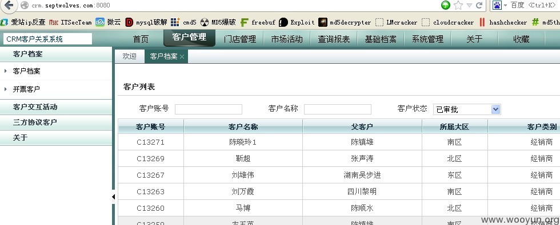Sort by 客户名称 column header
560x225 pixels.
click(x=243, y=126)
